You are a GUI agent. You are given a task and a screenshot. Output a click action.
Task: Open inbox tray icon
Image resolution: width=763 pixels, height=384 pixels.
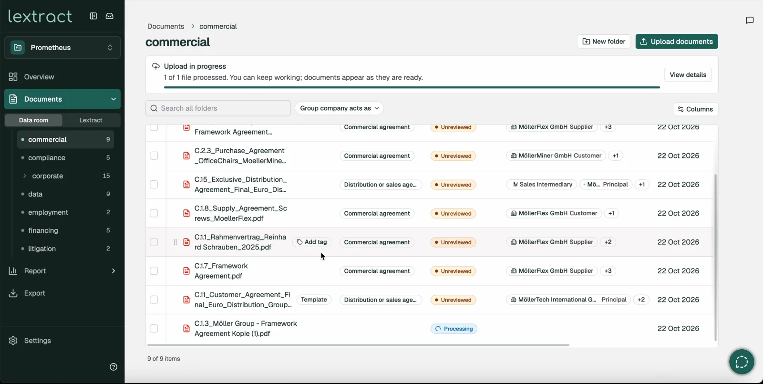click(110, 16)
